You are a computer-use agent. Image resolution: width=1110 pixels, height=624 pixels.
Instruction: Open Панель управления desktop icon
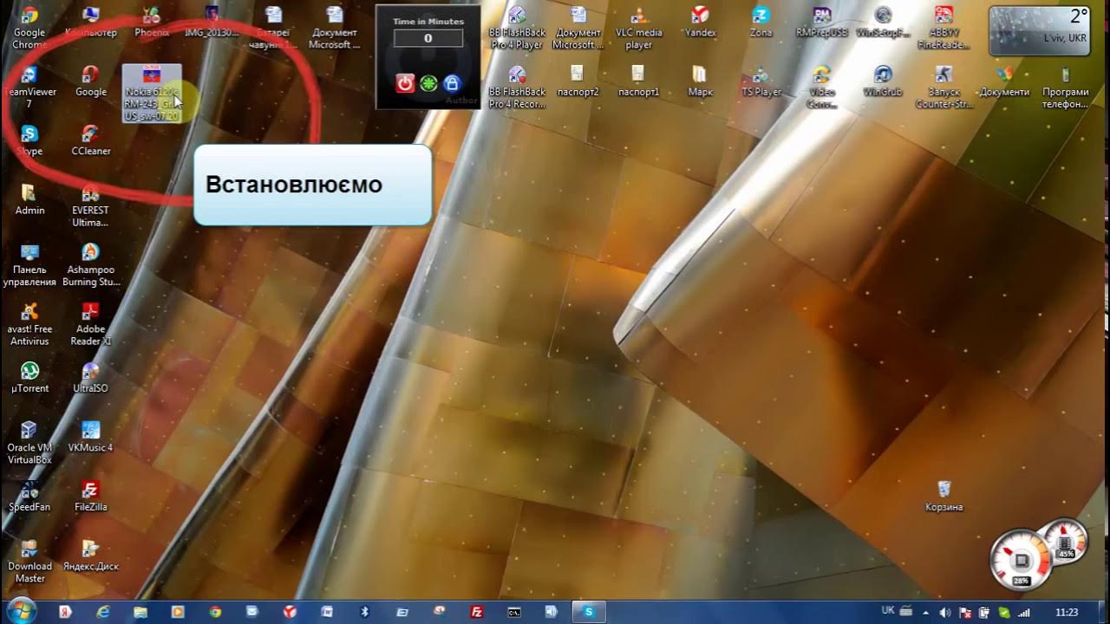pos(29,264)
